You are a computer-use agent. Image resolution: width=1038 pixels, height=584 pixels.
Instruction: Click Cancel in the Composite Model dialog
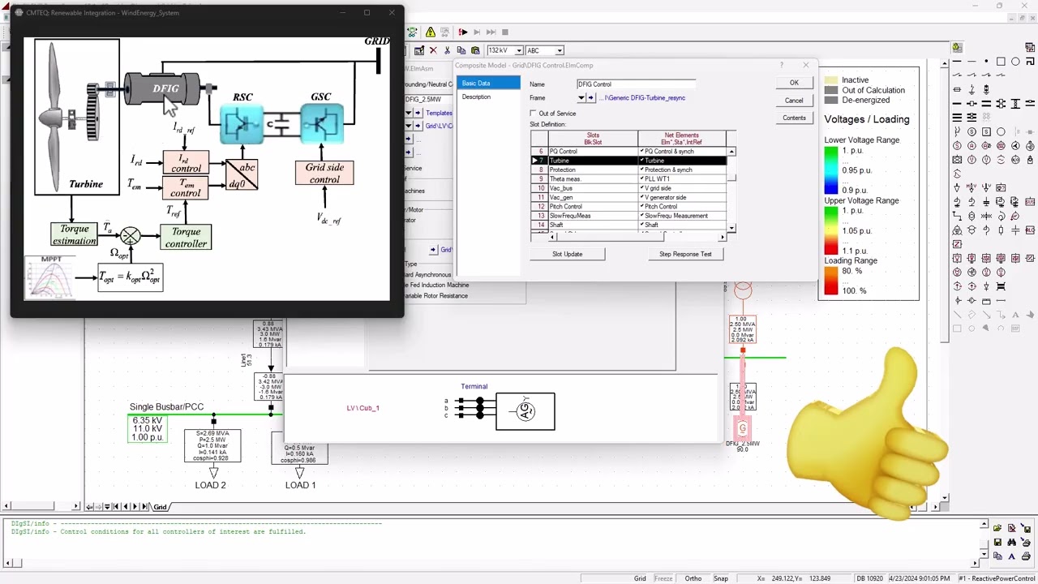click(x=794, y=101)
